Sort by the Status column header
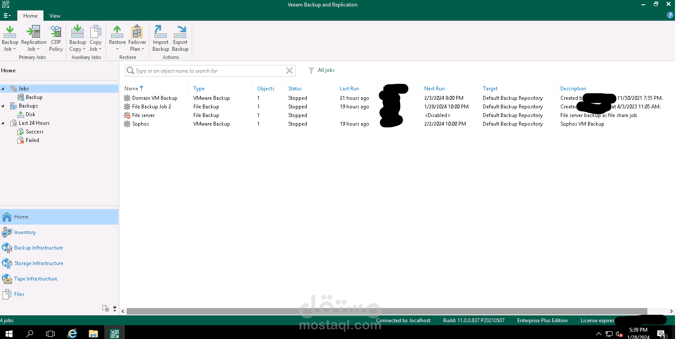The width and height of the screenshot is (681, 339). tap(295, 89)
